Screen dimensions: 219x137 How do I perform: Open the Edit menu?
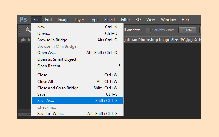48,20
